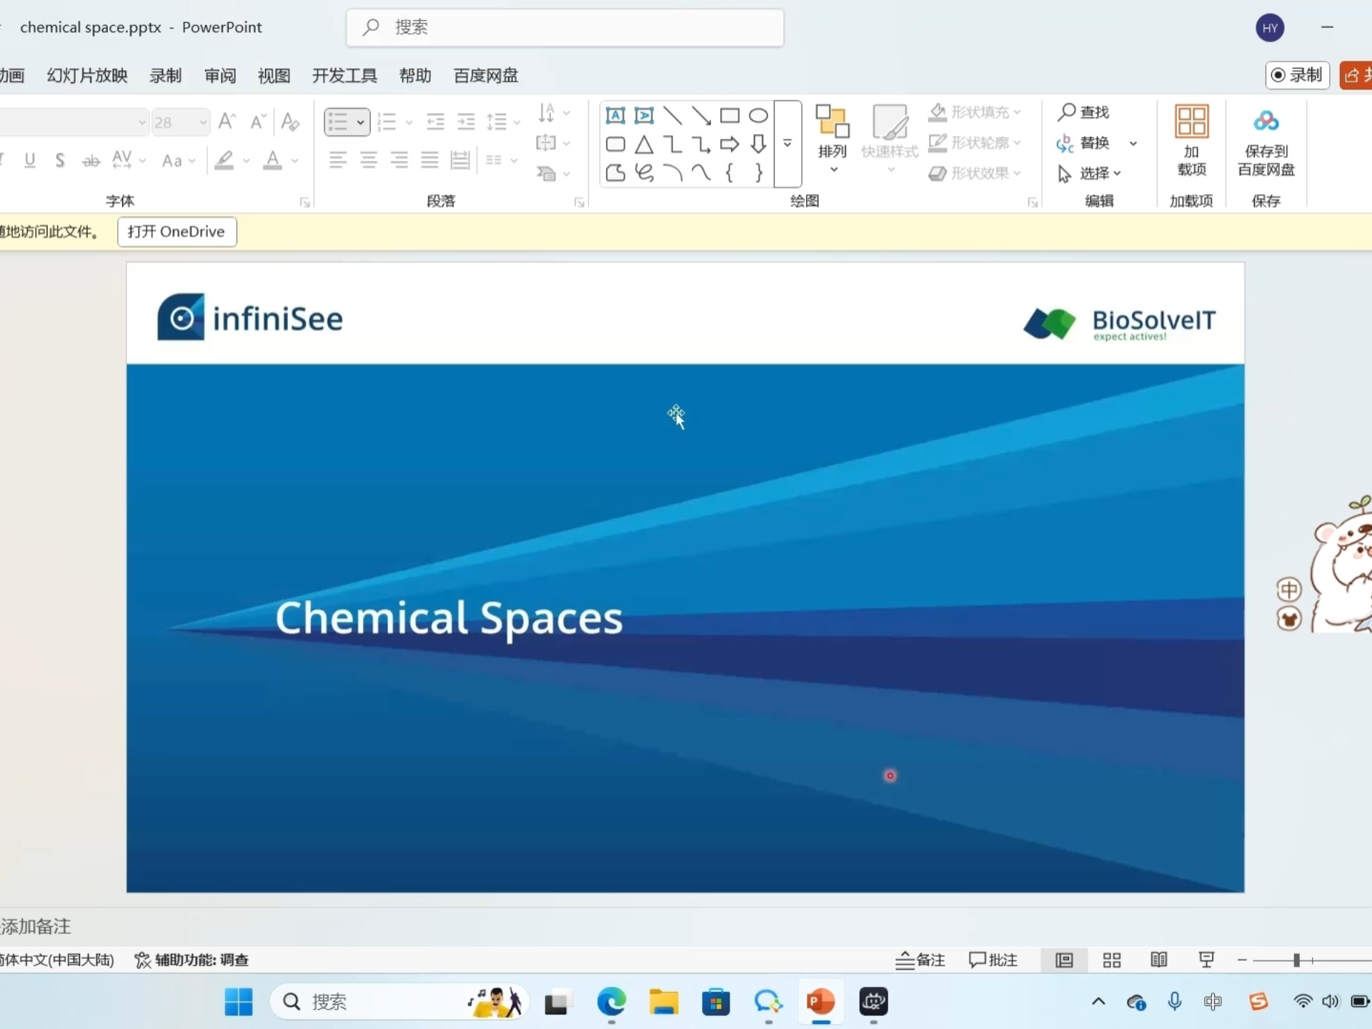This screenshot has height=1029, width=1372.
Task: Click the increase font size icon
Action: coord(227,121)
